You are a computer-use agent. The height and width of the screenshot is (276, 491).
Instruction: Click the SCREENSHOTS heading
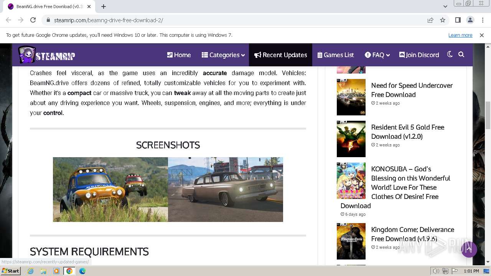point(168,145)
